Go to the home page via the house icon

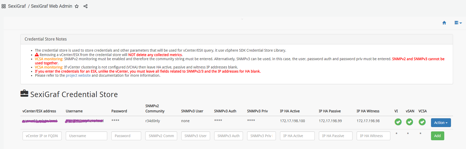coord(444,23)
